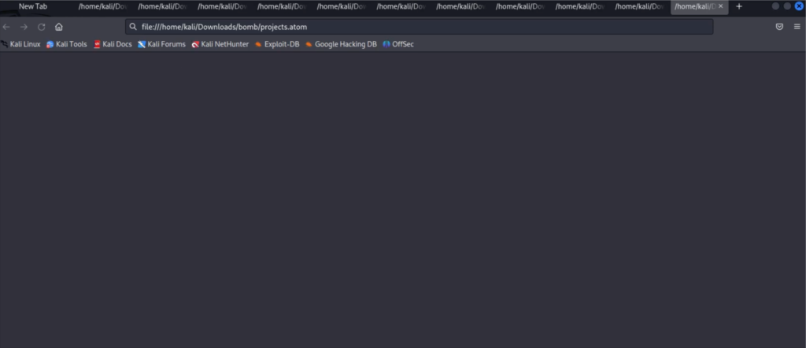Click the magnifier icon in address bar

134,27
